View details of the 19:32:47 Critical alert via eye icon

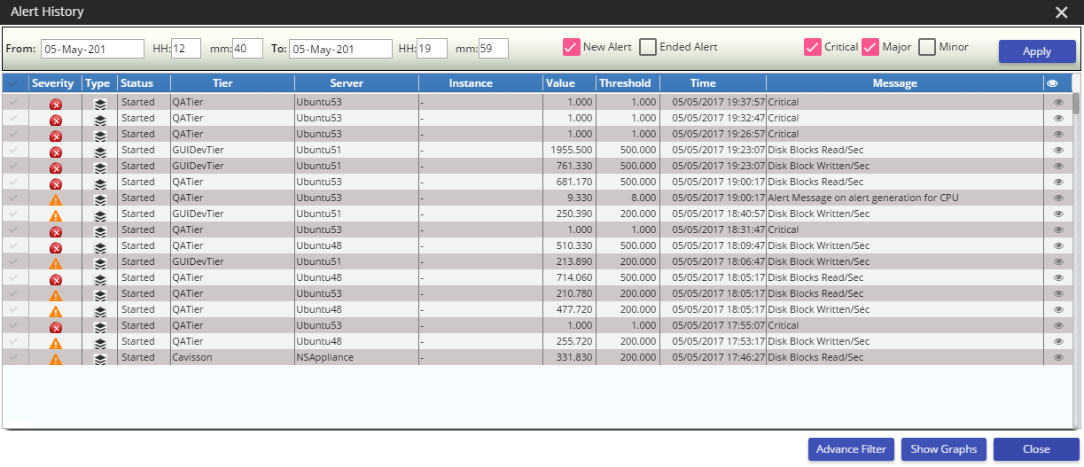tap(1057, 119)
